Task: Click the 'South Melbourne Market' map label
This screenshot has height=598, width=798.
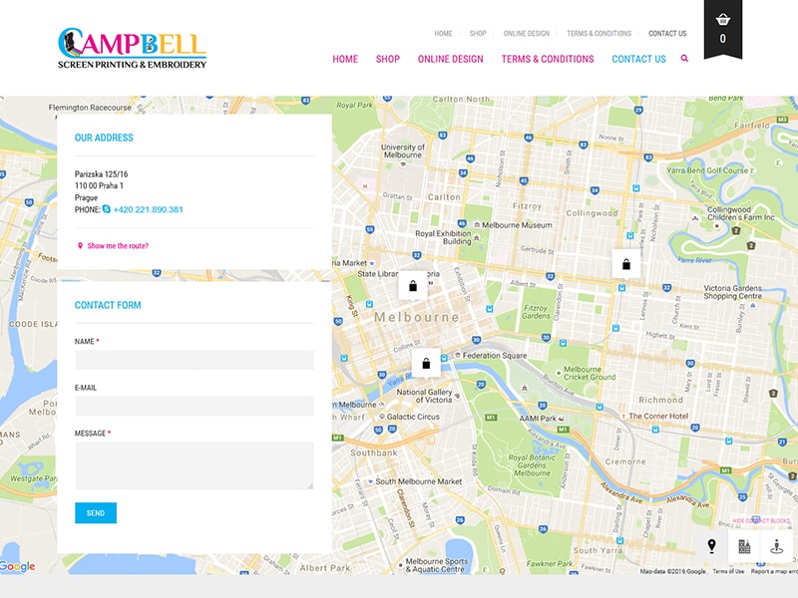Action: [419, 481]
